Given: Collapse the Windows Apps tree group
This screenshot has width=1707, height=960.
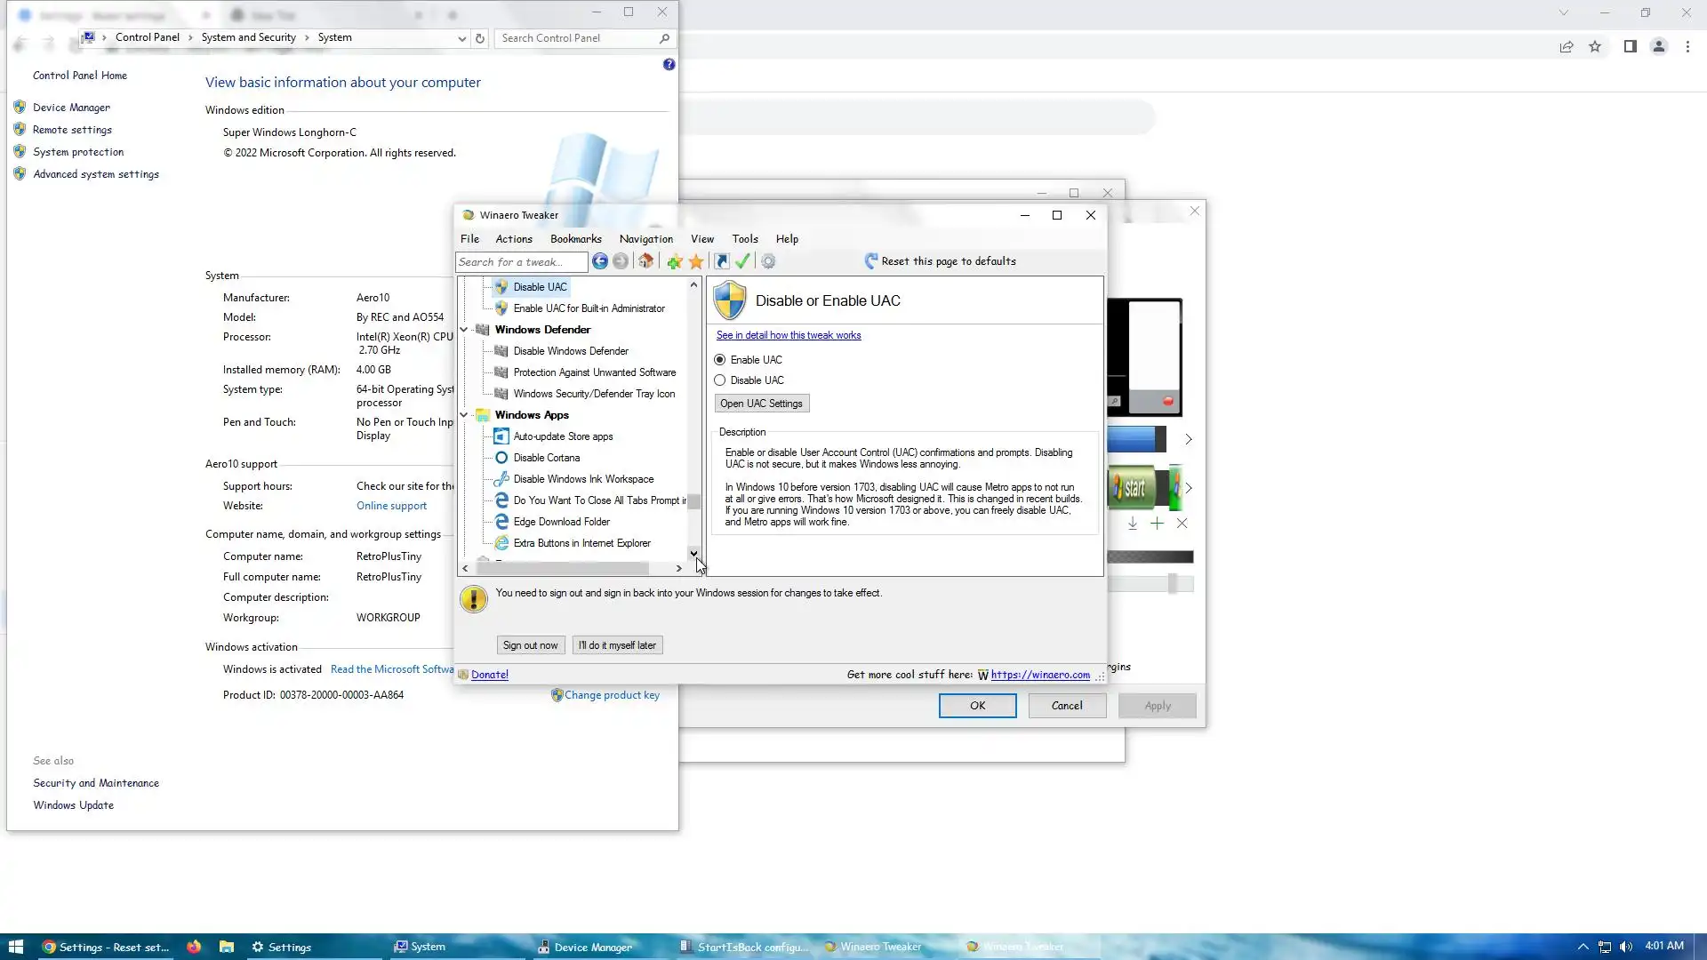Looking at the screenshot, I should pos(464,415).
